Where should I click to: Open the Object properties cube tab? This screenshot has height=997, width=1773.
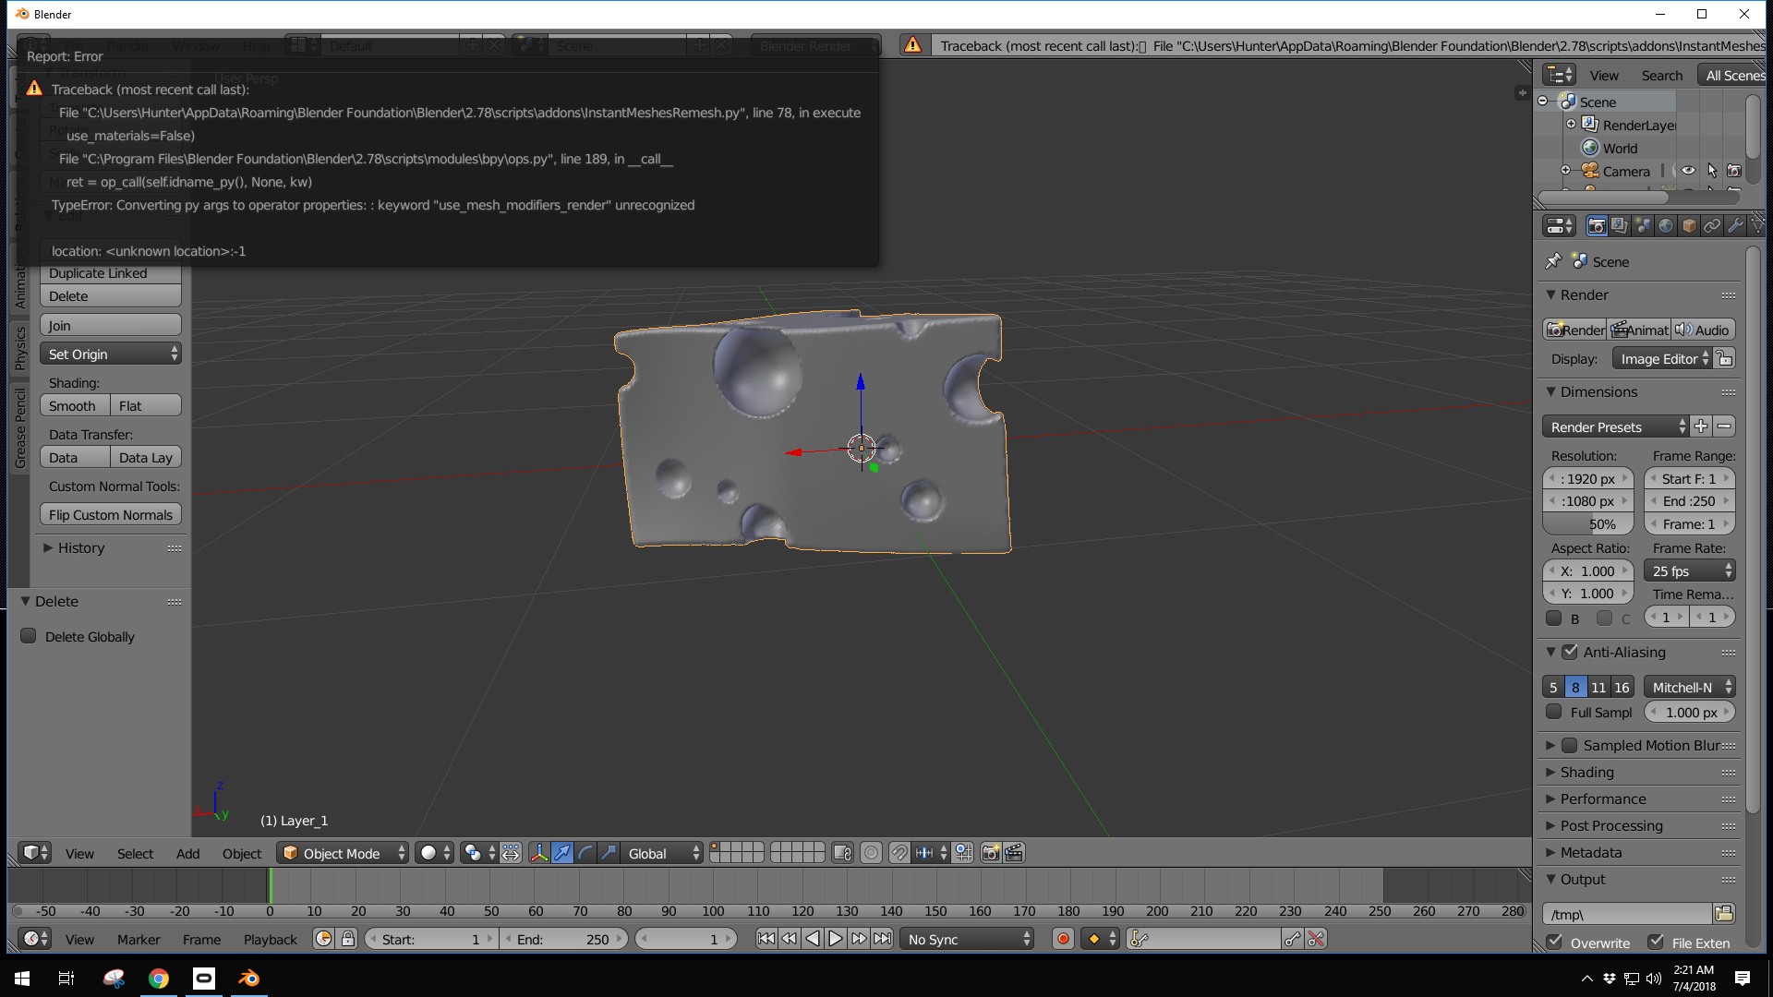pos(1689,226)
